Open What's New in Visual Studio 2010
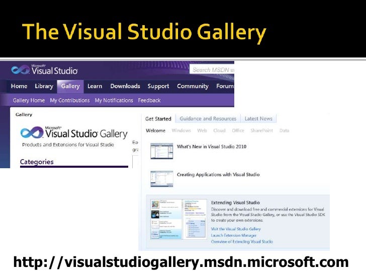The height and width of the screenshot is (275, 366). pos(212,147)
